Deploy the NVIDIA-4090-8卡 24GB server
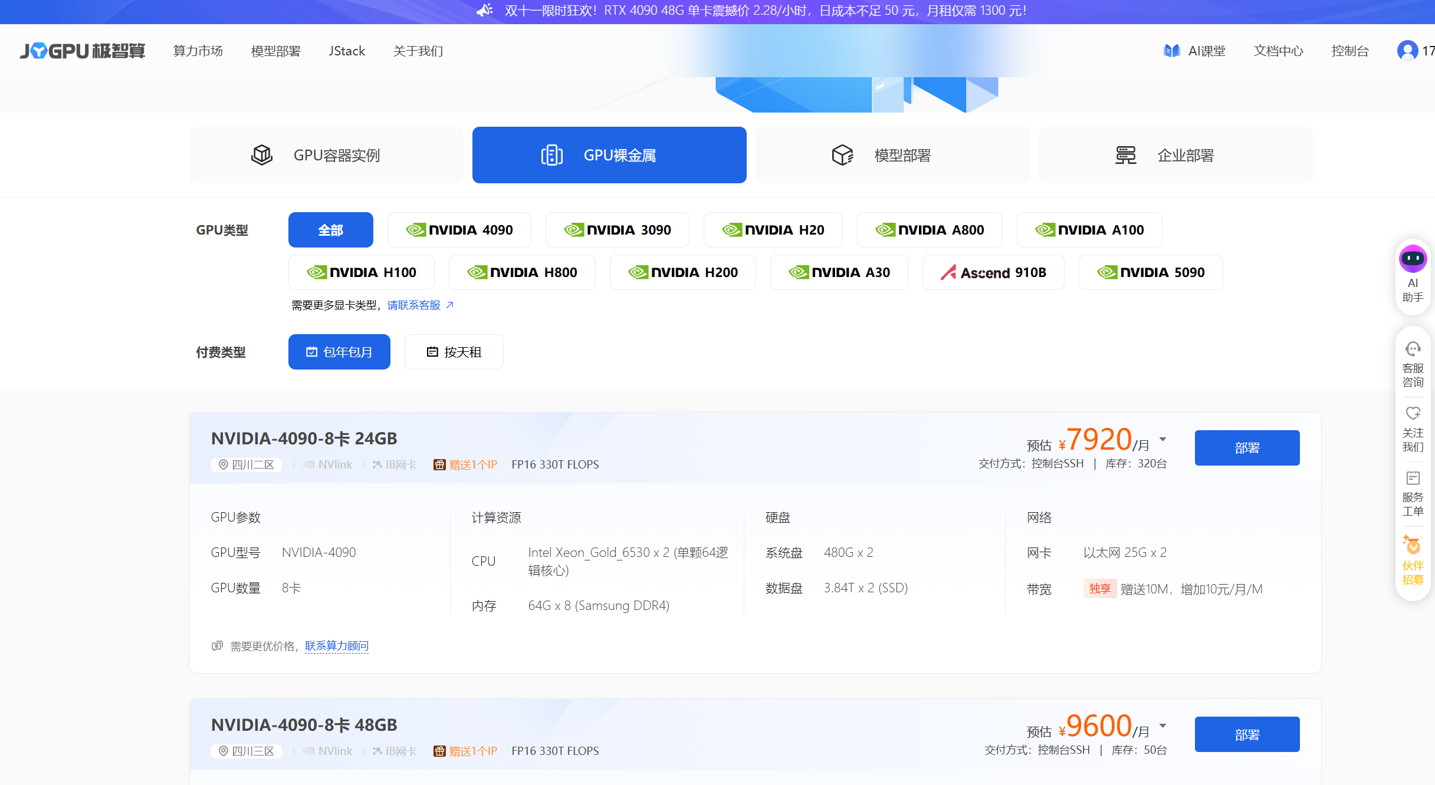 pyautogui.click(x=1247, y=448)
